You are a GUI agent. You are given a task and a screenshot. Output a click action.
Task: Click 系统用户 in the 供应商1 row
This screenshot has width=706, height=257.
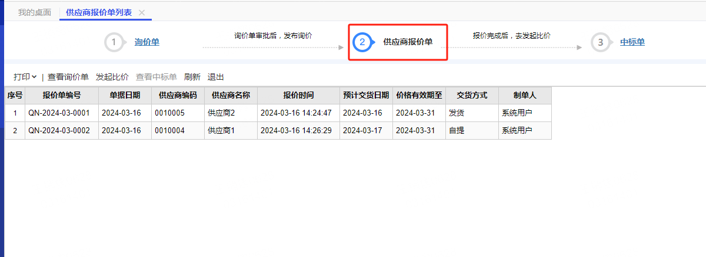point(525,130)
